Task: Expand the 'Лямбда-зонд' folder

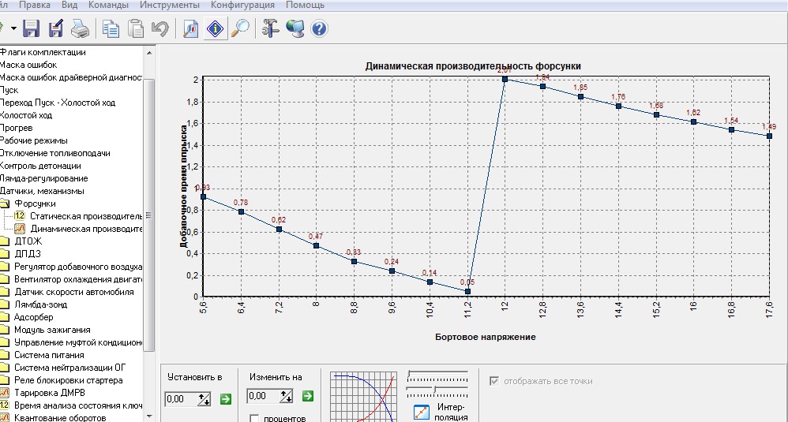Action: [6, 304]
